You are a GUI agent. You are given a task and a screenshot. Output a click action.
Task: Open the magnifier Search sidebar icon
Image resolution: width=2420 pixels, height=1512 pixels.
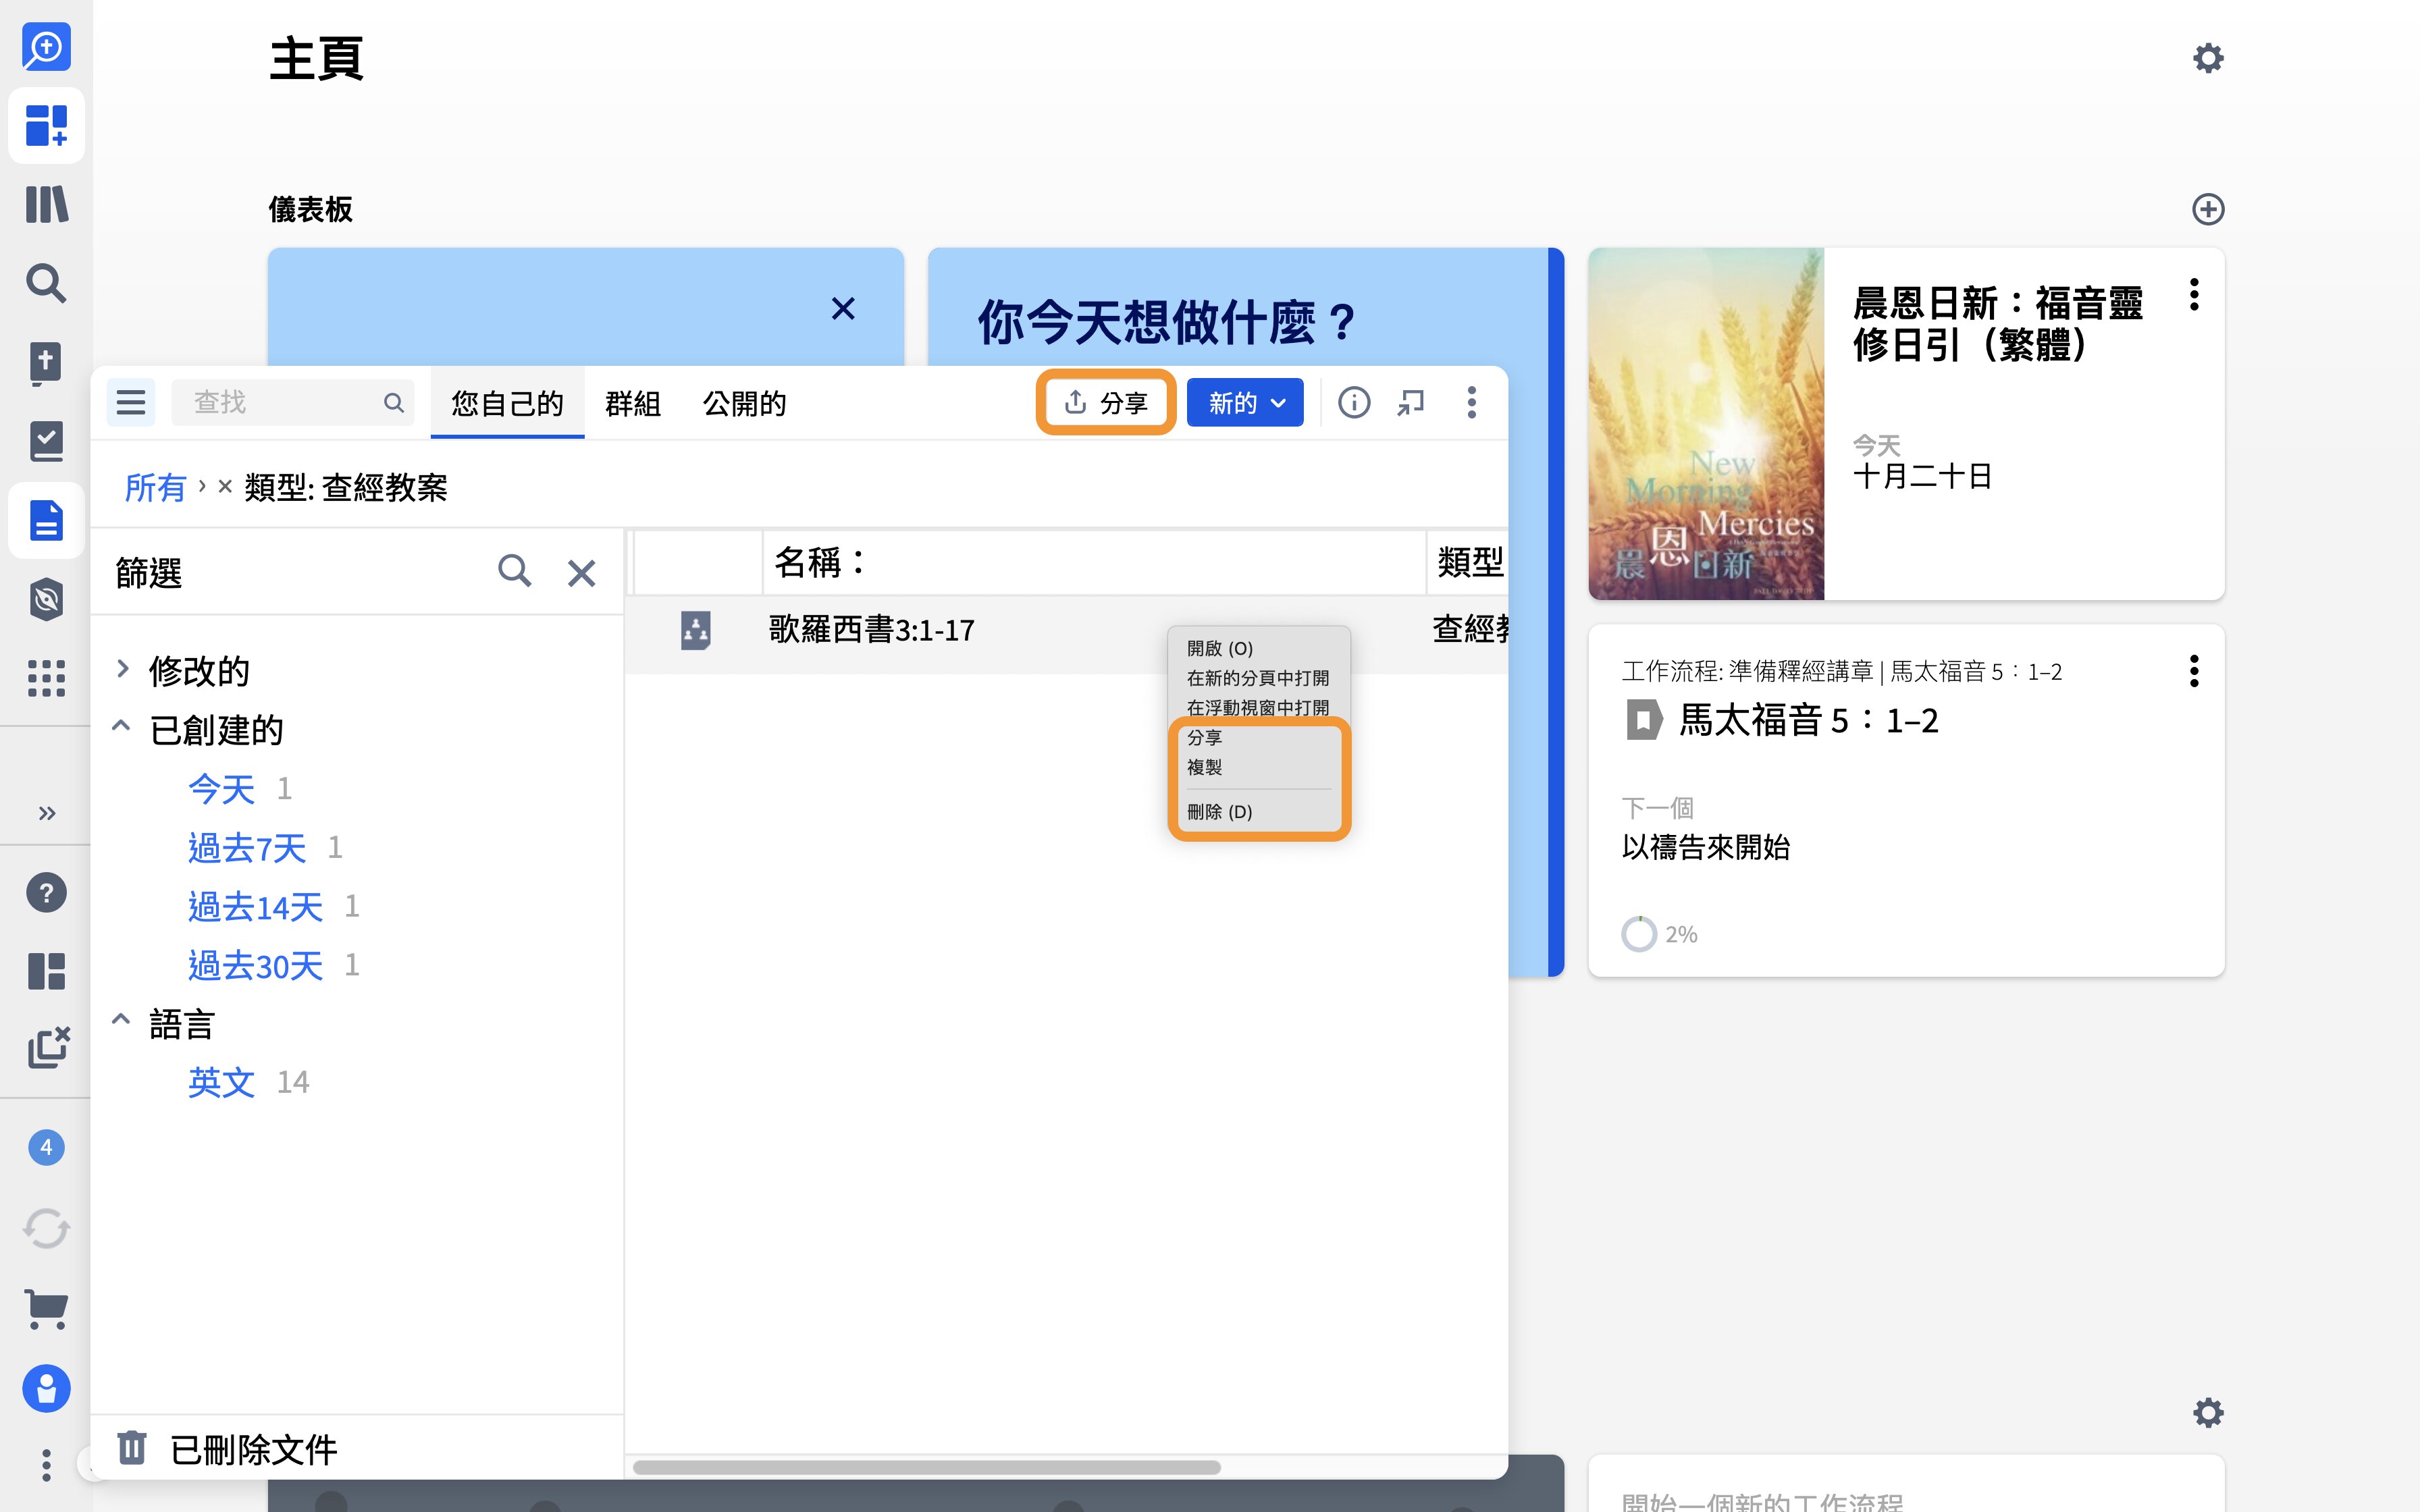point(46,283)
